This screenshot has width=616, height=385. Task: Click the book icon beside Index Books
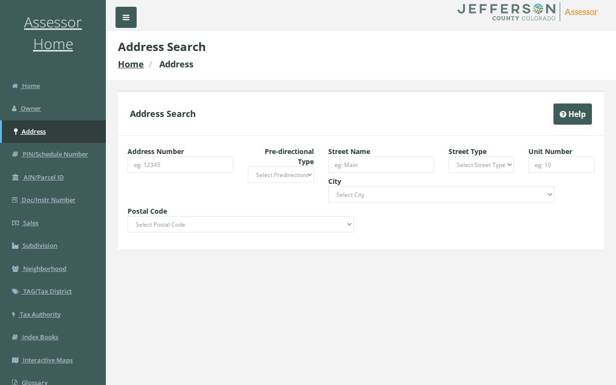(x=15, y=337)
